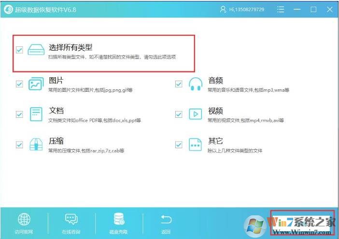The width and height of the screenshot is (339, 239).
Task: Open the list menu icon in title bar
Action: 281,9
